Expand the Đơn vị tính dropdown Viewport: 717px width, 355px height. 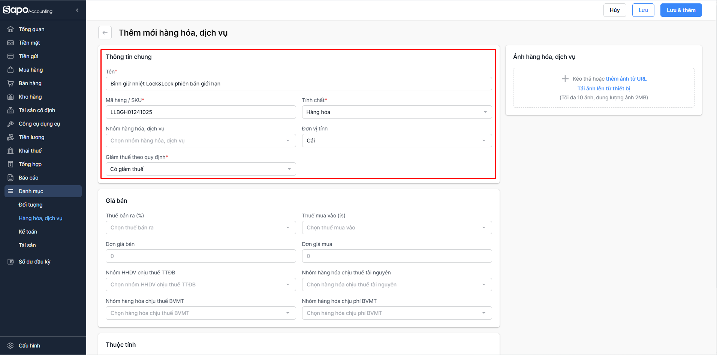[397, 141]
